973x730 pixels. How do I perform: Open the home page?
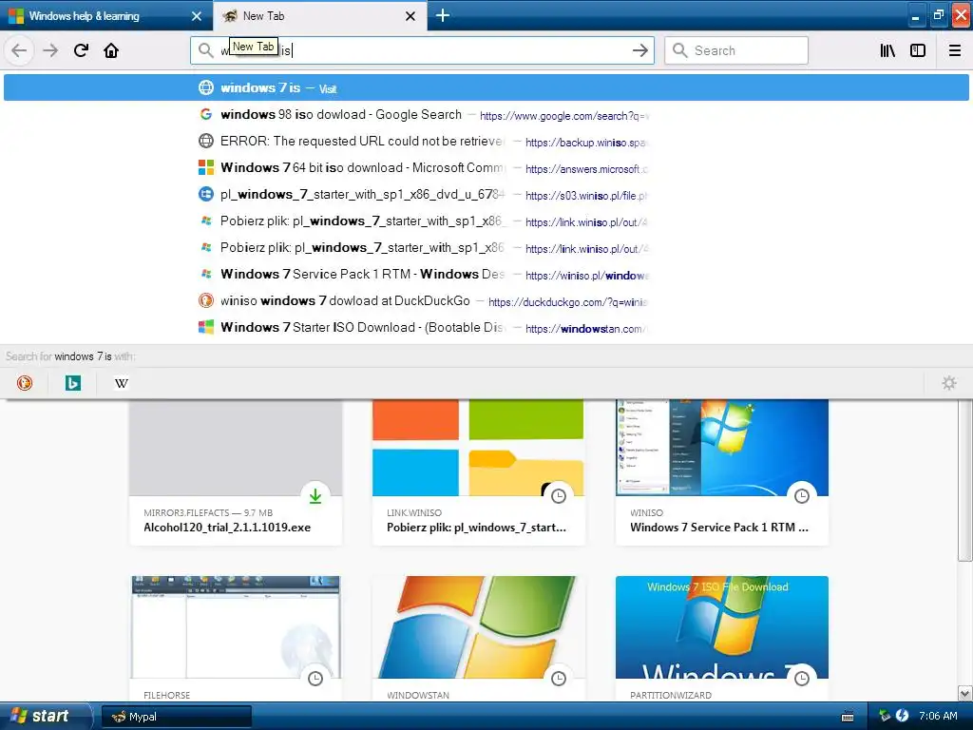tap(111, 50)
